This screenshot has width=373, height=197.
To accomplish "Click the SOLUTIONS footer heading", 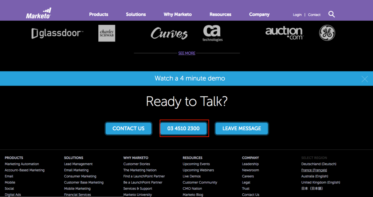I will tap(74, 158).
